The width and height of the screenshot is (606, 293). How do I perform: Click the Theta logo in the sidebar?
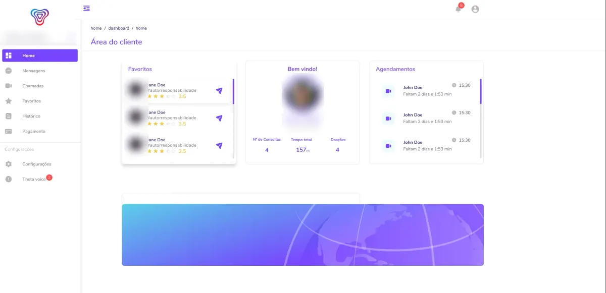click(39, 17)
